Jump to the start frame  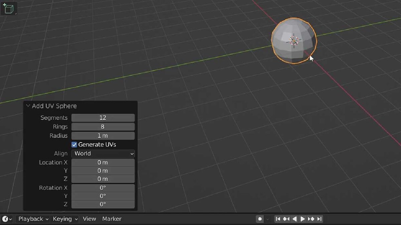coord(278,219)
